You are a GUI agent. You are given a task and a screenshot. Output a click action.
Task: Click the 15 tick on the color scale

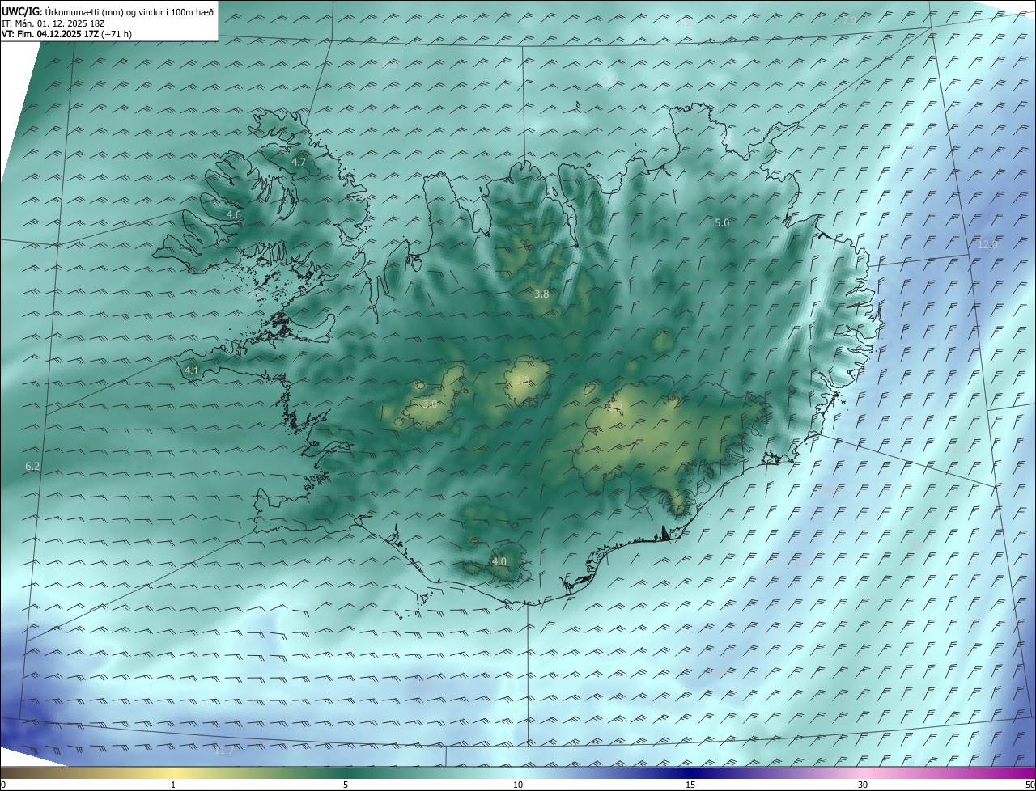(x=690, y=785)
